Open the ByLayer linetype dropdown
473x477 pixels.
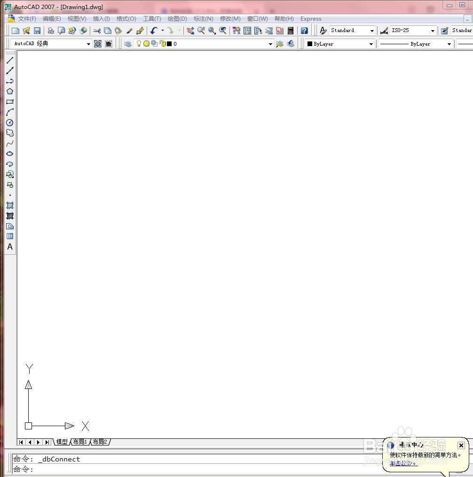[x=449, y=44]
